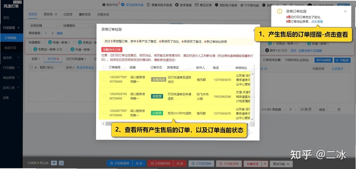This screenshot has height=169, width=356.
Task: Click the lock icon in bottom bar
Action: pos(61,163)
